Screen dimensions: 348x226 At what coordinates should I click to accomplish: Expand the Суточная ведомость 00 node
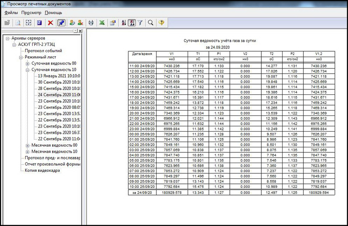point(27,64)
